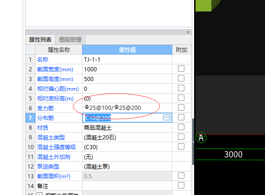Expand the row 15 tree node
Screen dimensions: 265x195
[39, 194]
